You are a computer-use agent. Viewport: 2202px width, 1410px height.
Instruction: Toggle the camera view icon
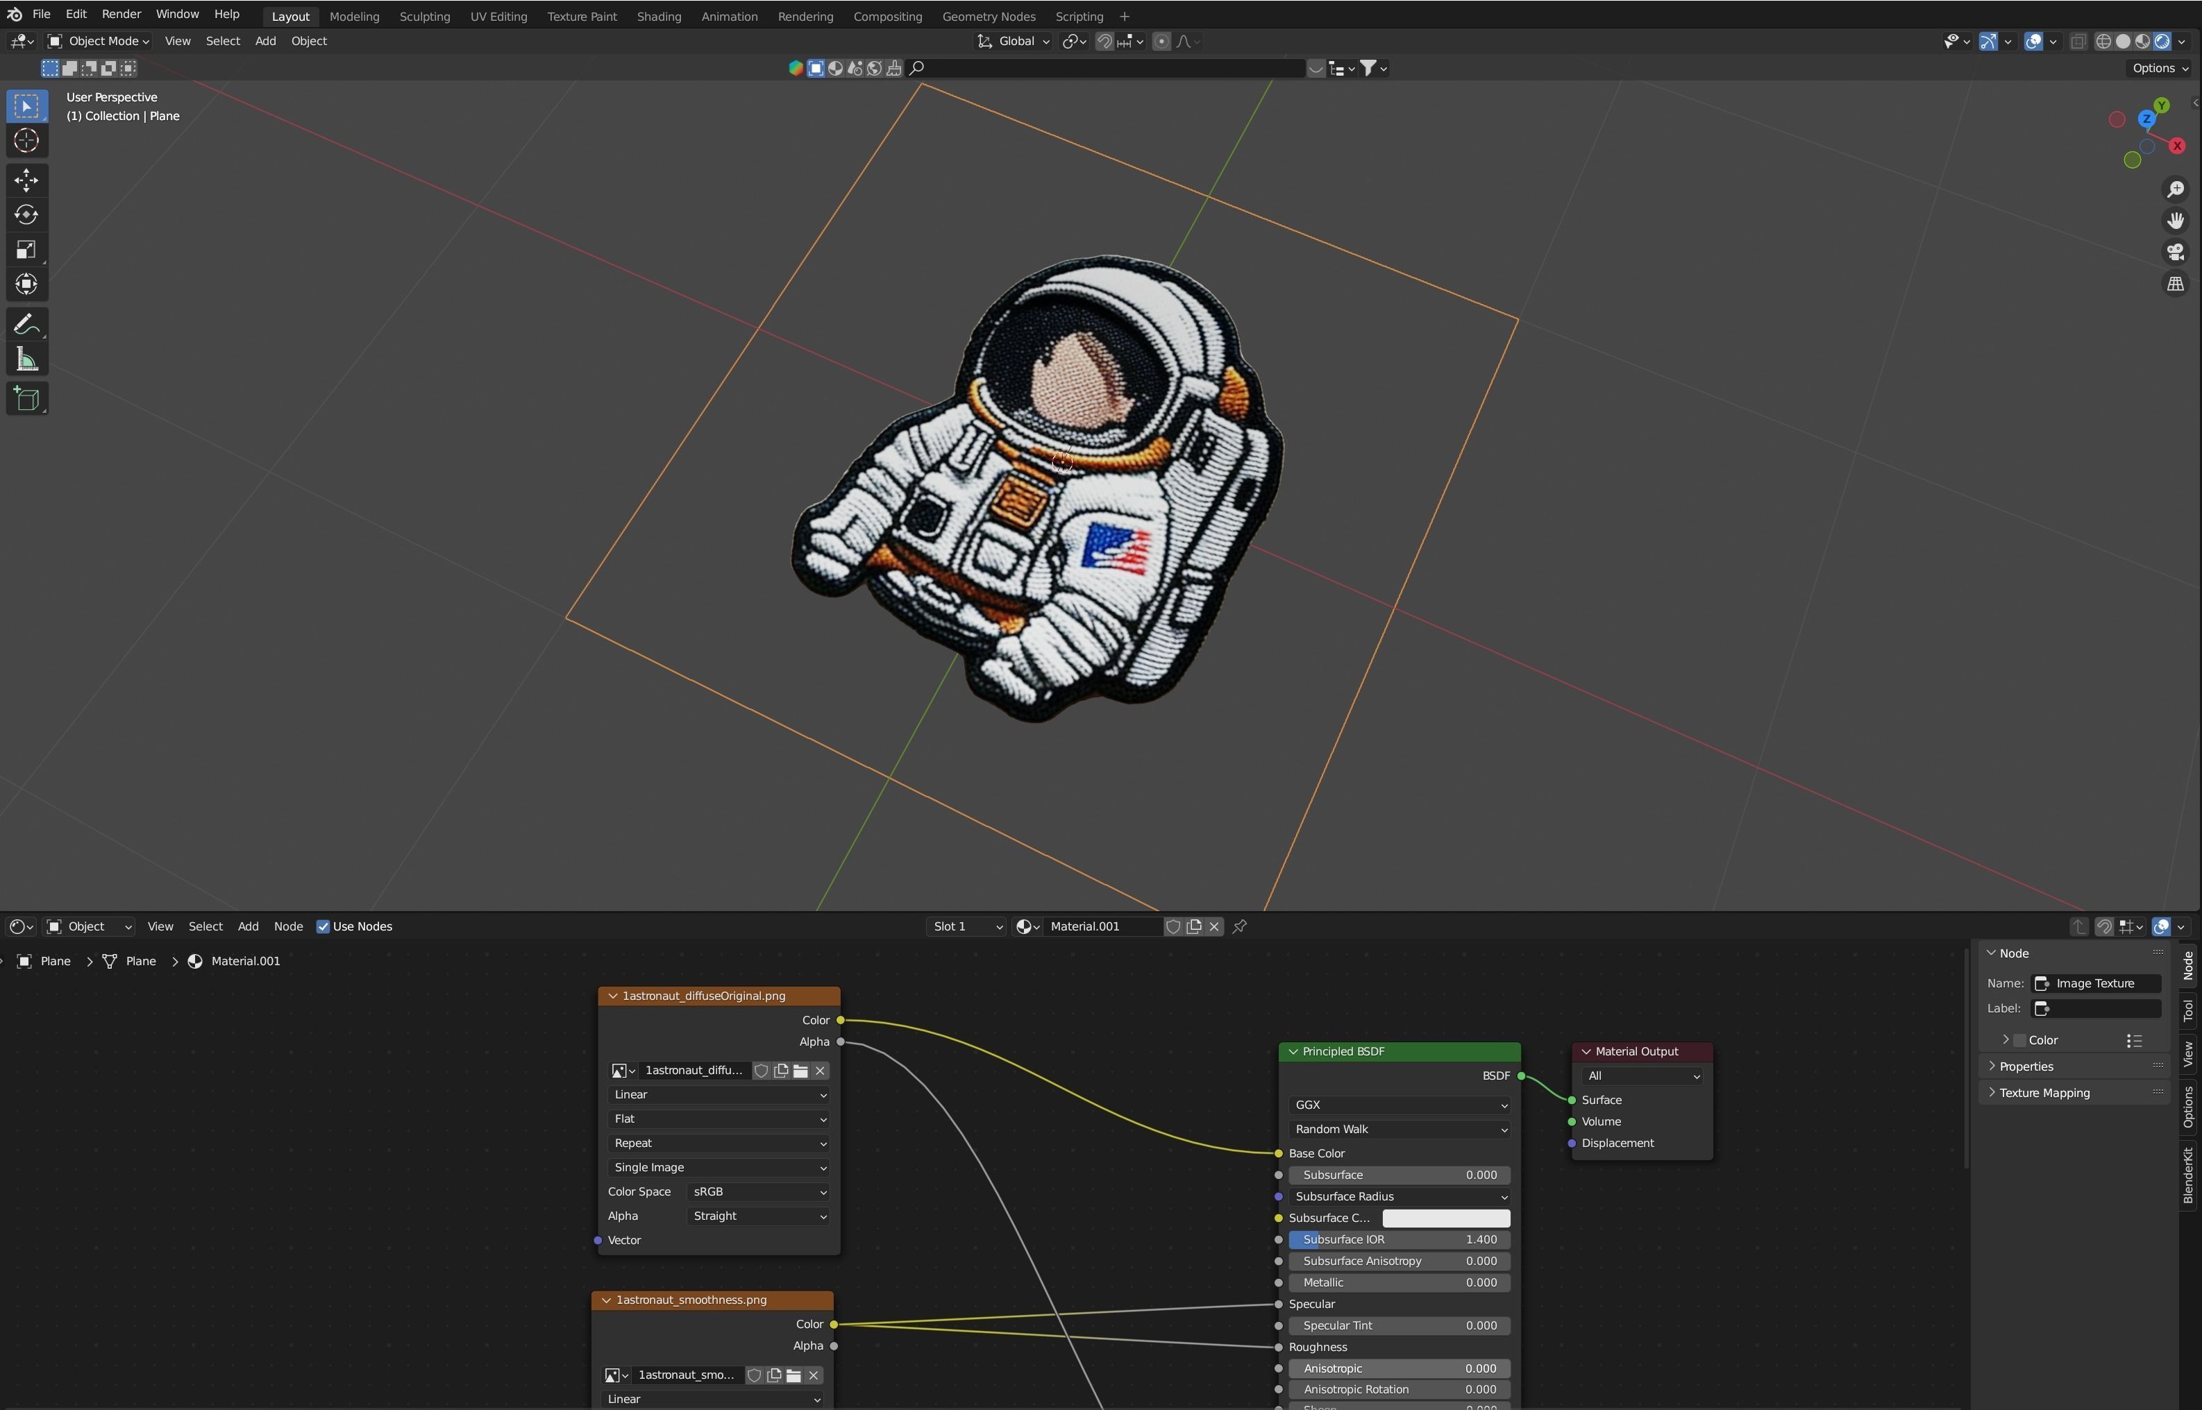point(2174,252)
